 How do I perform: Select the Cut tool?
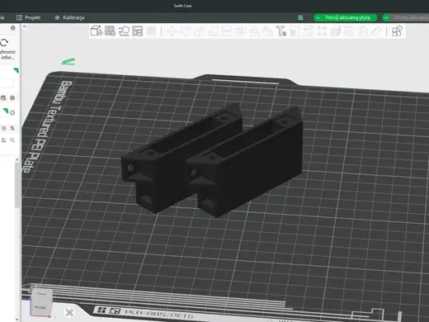[227, 31]
